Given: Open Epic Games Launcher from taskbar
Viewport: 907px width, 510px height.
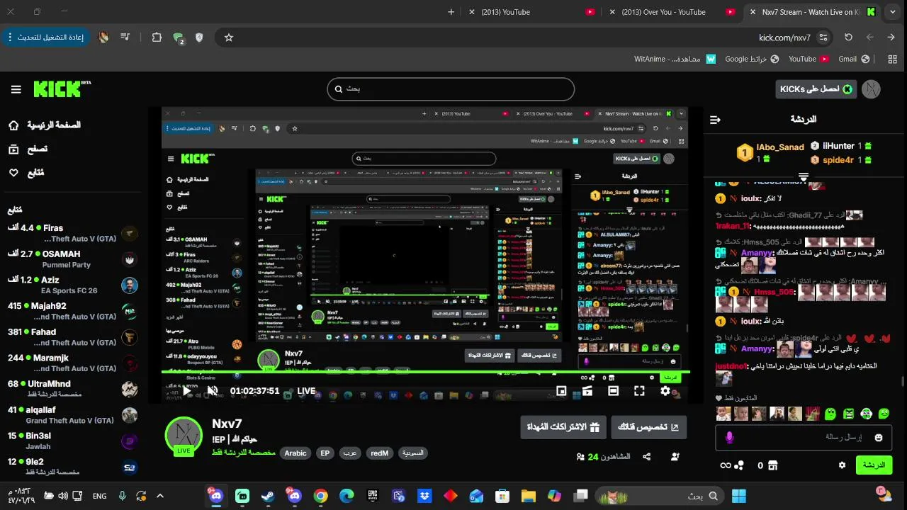Looking at the screenshot, I should [x=373, y=496].
